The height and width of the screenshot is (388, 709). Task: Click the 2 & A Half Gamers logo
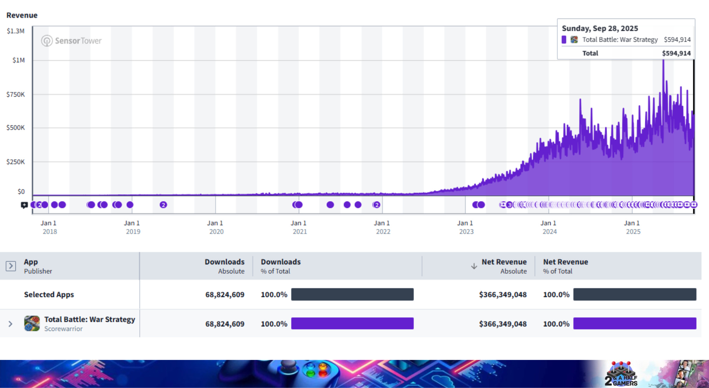point(621,375)
